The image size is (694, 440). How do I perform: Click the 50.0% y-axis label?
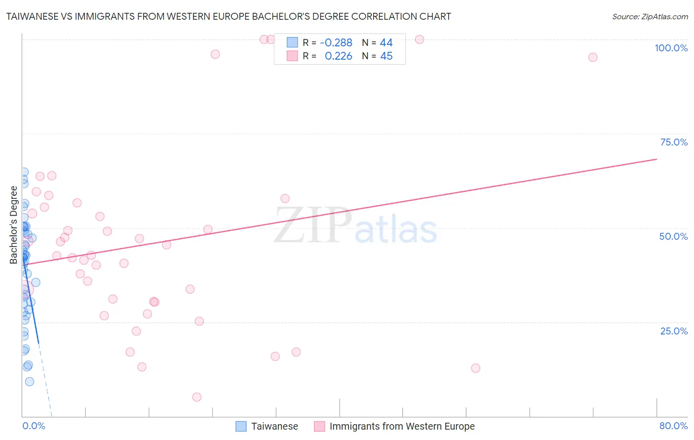click(673, 236)
